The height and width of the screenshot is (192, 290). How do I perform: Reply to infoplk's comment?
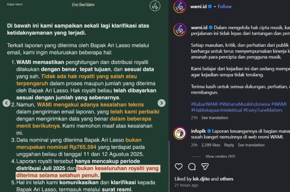coord(229,145)
